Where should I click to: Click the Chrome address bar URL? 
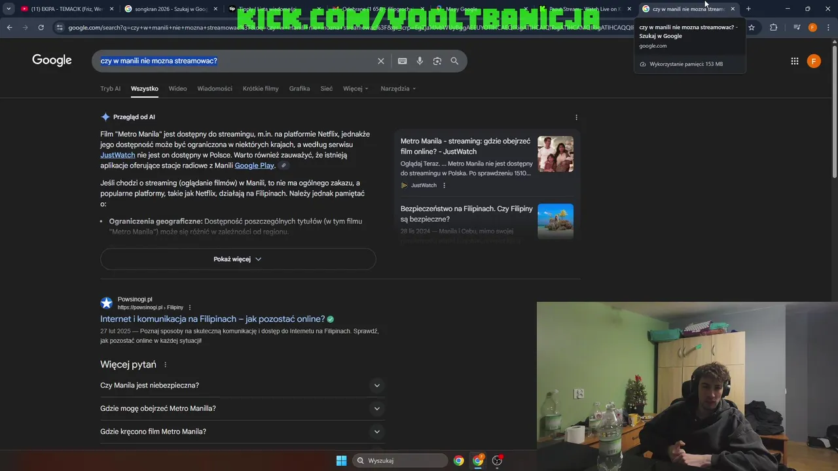[x=351, y=27]
